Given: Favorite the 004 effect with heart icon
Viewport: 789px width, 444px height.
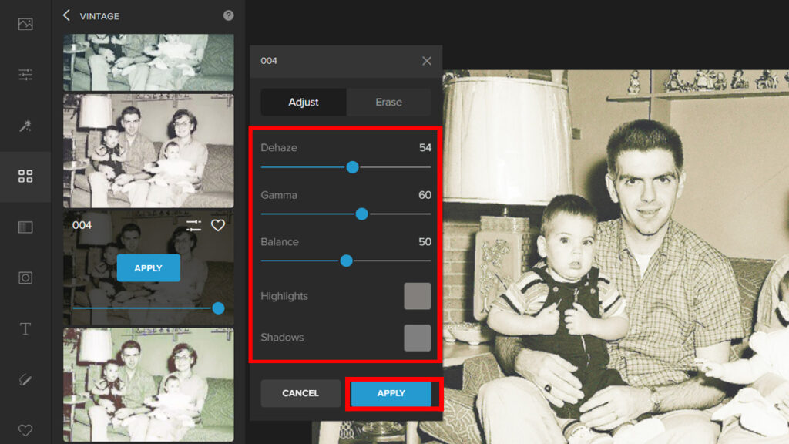Looking at the screenshot, I should (x=218, y=225).
